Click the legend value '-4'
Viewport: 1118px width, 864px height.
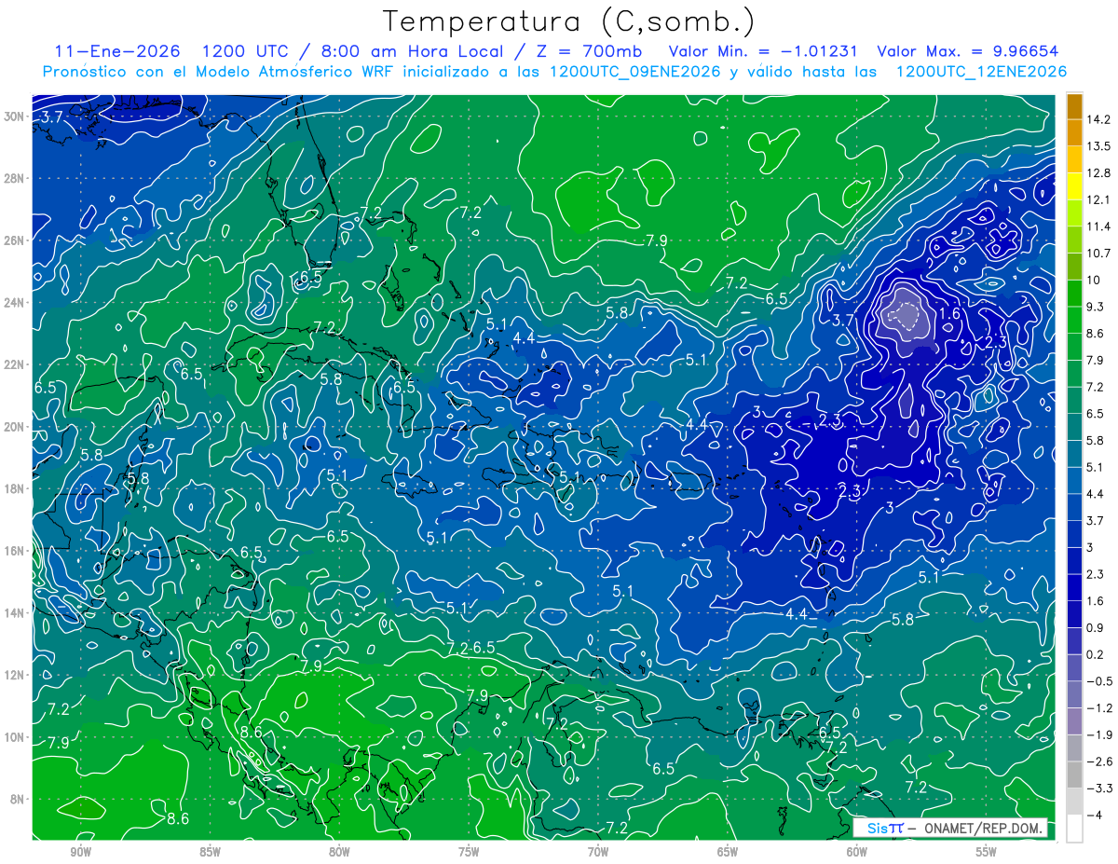click(x=1093, y=816)
